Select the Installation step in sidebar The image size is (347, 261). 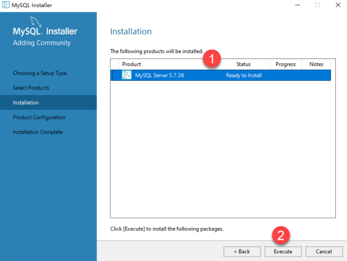coord(48,103)
